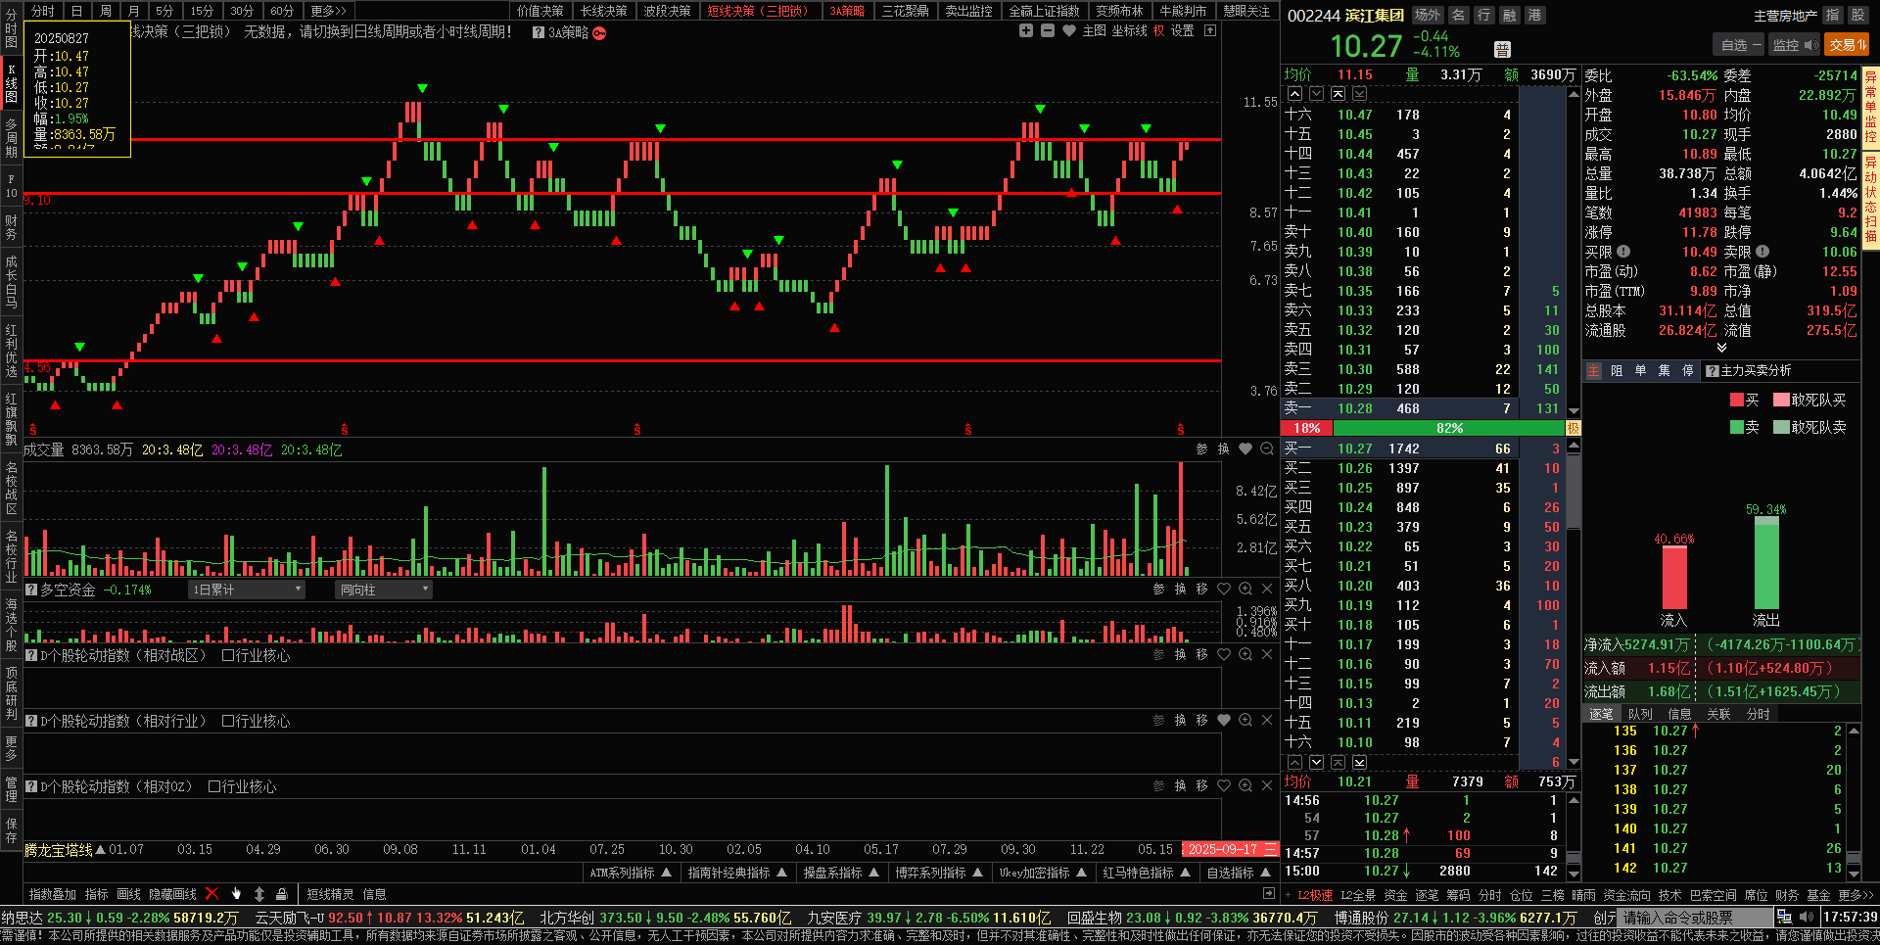Image resolution: width=1880 pixels, height=945 pixels.
Task: Click the 普 badge under price
Action: coord(1503,50)
